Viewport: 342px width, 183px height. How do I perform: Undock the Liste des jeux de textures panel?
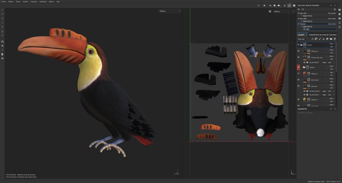pos(331,5)
